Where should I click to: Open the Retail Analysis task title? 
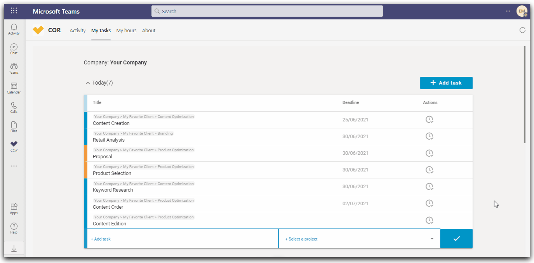(109, 140)
